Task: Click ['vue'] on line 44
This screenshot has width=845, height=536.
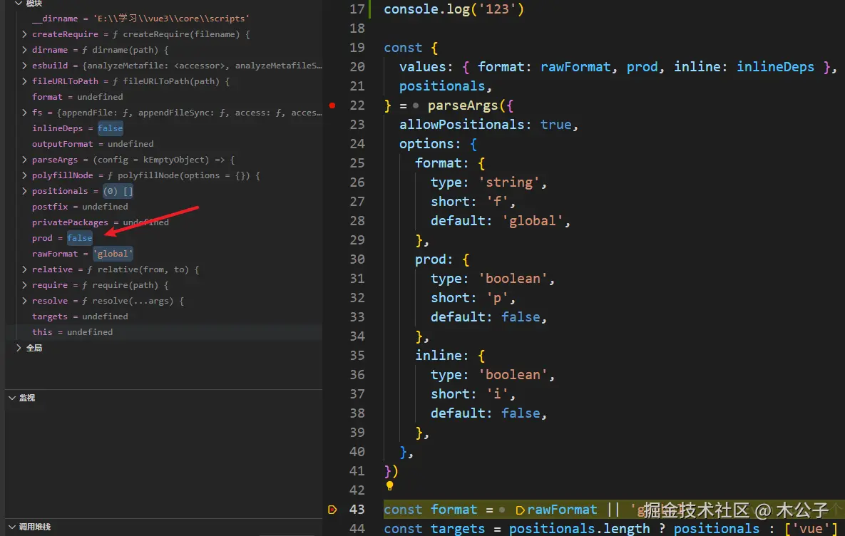Action: (811, 528)
